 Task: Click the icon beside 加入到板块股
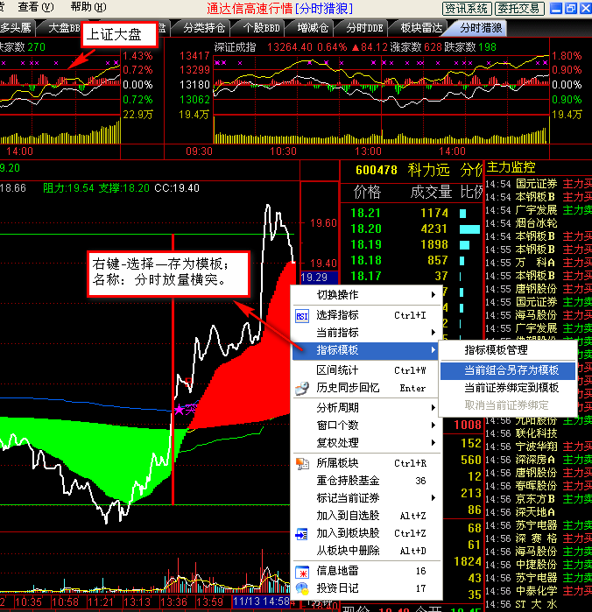point(302,533)
